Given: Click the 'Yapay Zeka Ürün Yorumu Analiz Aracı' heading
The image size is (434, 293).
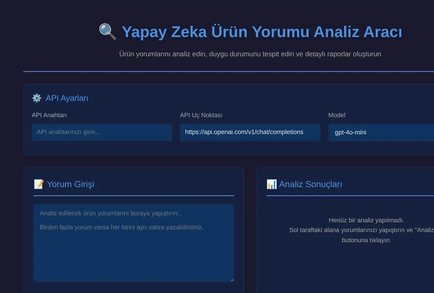Looking at the screenshot, I should coord(262,32).
